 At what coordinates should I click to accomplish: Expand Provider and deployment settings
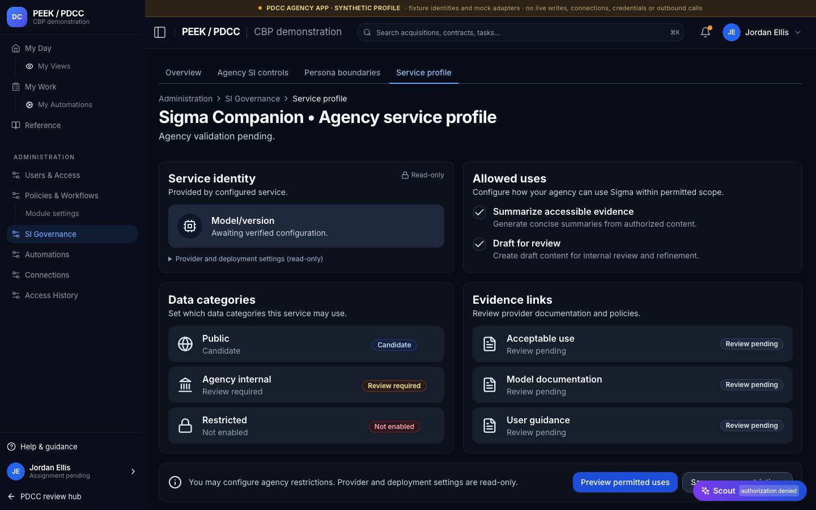tap(245, 259)
